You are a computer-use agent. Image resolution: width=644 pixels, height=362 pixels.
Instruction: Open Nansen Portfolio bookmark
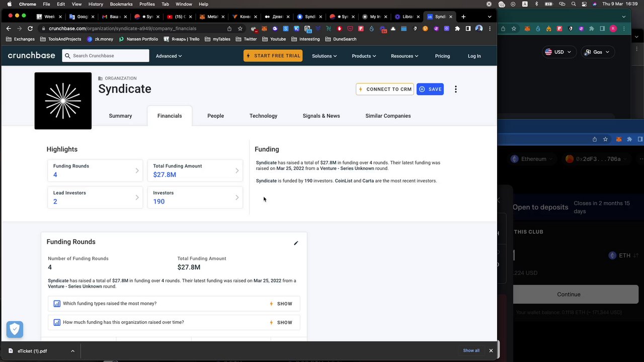click(x=139, y=39)
